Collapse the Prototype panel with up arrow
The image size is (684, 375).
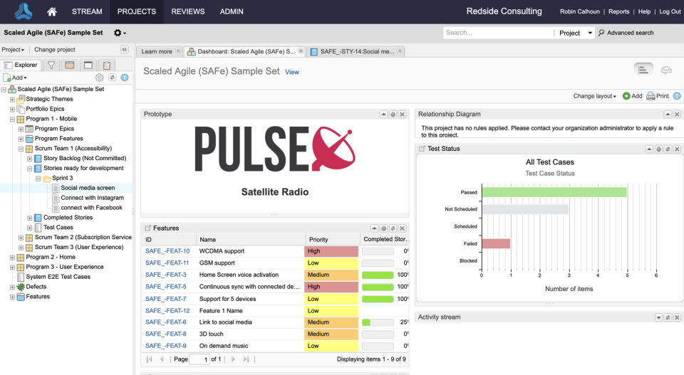coord(383,114)
